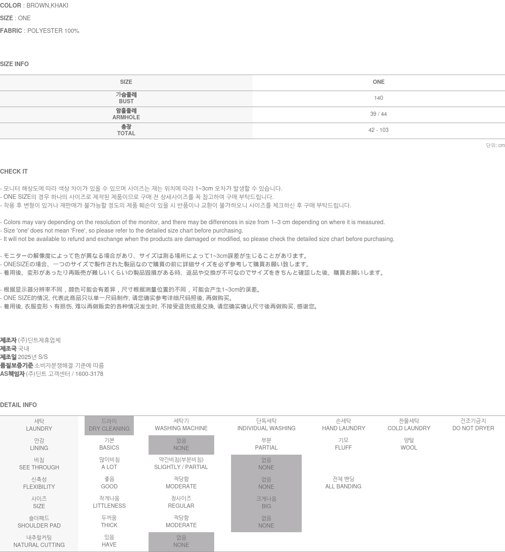Choose THICK in the shoulder pad row
Screen dimensions: 505x552
coord(109,522)
